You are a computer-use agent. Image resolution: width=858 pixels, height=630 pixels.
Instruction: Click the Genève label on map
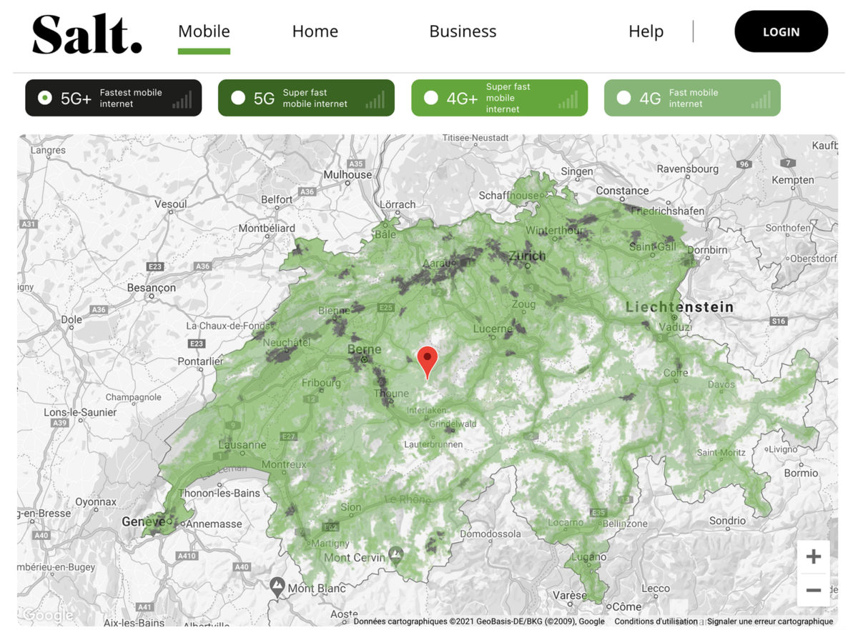pyautogui.click(x=143, y=521)
